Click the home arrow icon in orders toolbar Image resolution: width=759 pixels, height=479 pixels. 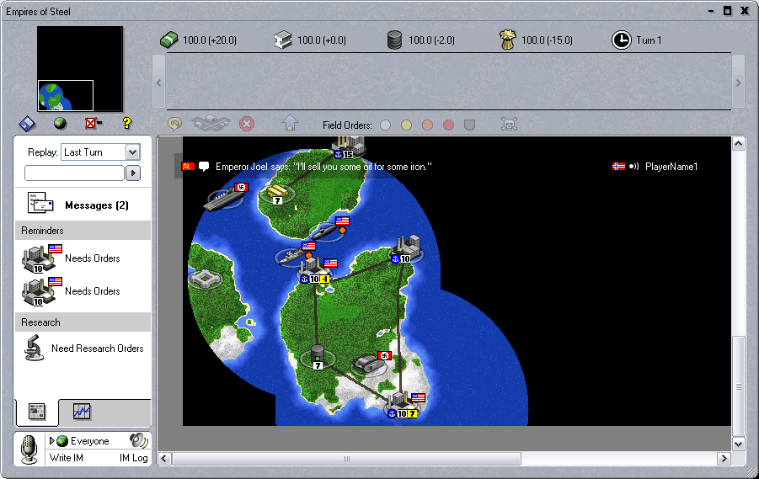click(x=290, y=124)
